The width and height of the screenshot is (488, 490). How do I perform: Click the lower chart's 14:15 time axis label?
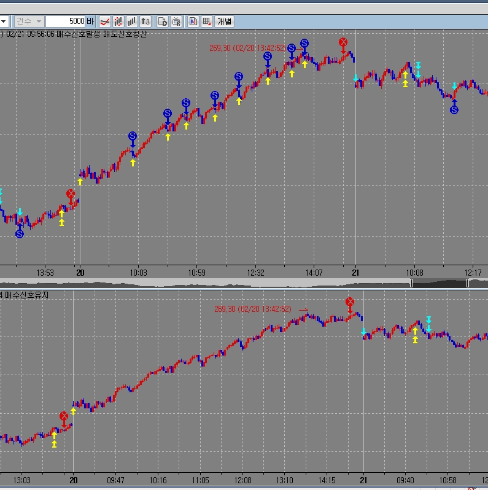(327, 480)
